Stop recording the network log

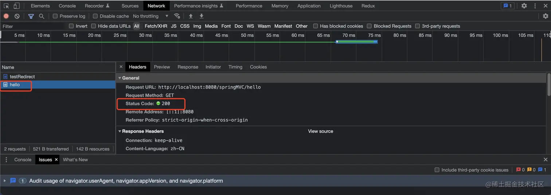(x=6, y=16)
